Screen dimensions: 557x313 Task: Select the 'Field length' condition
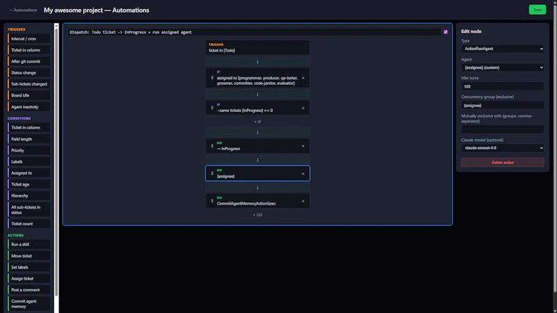coord(29,139)
